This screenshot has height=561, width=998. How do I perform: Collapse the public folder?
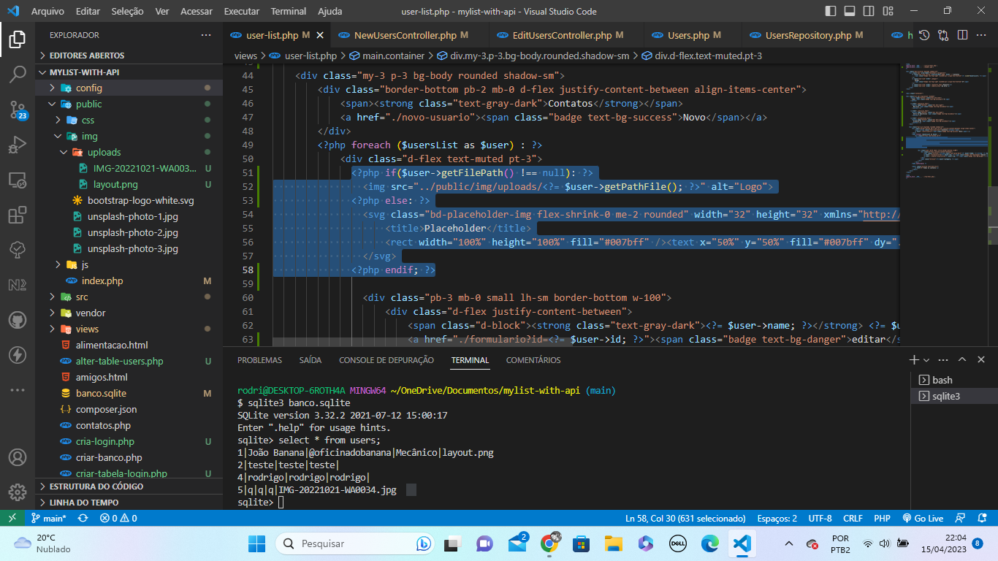click(x=129, y=104)
